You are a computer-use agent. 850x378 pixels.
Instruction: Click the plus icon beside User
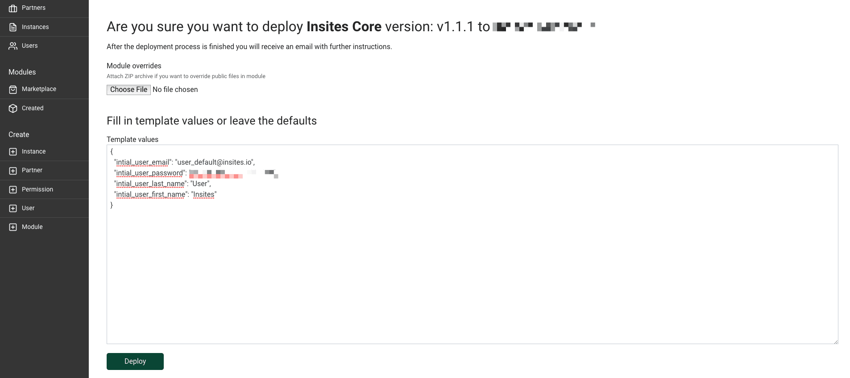coord(13,208)
